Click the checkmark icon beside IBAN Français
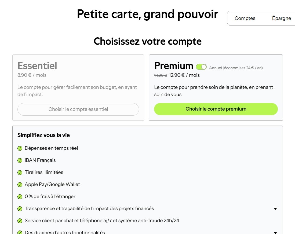295x234 pixels. pos(20,160)
